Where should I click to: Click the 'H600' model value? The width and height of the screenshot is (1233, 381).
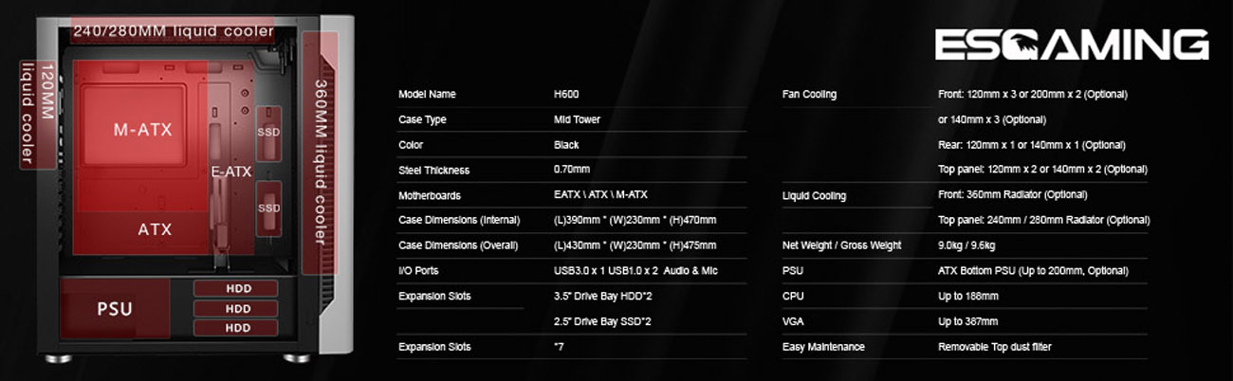click(566, 95)
